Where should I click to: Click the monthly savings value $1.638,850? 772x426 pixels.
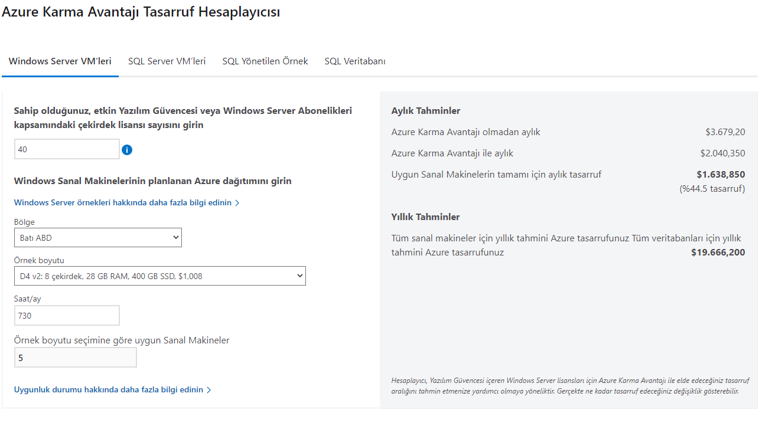(x=721, y=175)
